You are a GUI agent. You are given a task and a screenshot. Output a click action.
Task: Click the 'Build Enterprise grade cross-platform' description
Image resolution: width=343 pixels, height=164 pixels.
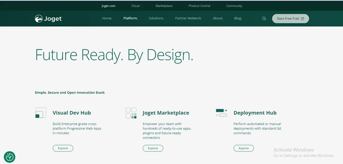click(77, 128)
